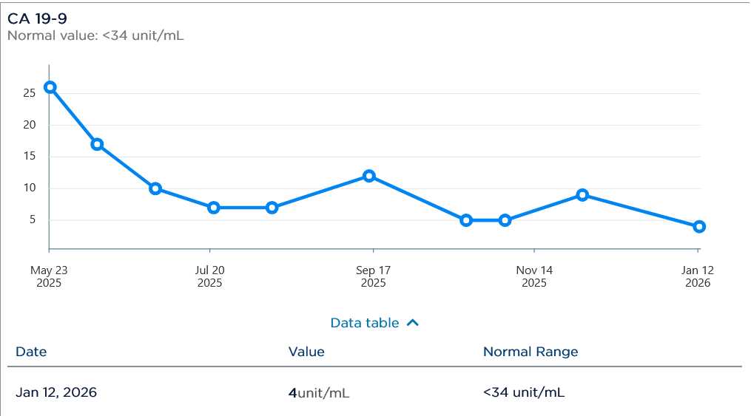Select the data point at value 9

point(582,195)
